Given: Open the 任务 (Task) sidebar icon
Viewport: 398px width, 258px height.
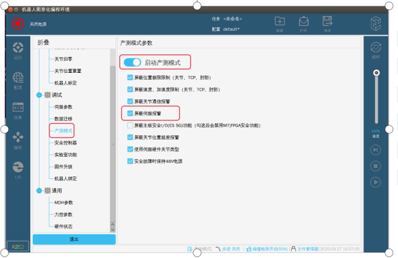Looking at the screenshot, I should tap(18, 108).
